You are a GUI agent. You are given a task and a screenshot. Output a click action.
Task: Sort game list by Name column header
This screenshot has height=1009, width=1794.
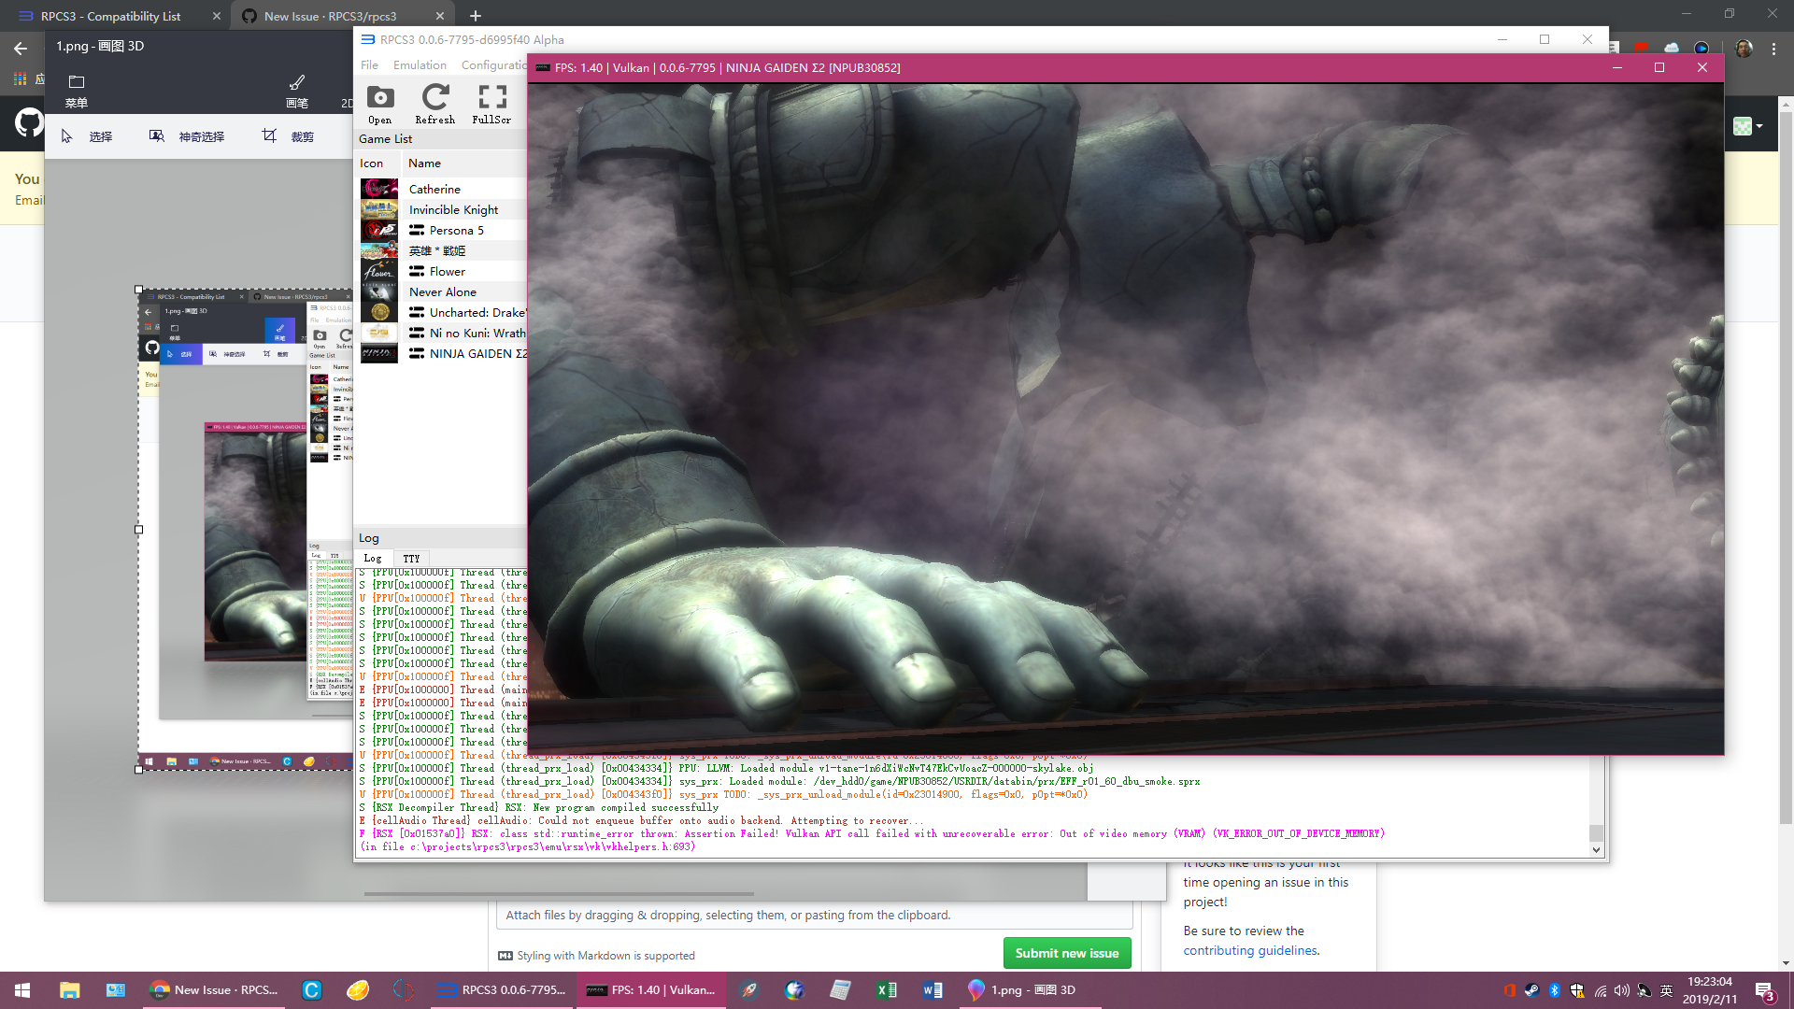pyautogui.click(x=424, y=163)
